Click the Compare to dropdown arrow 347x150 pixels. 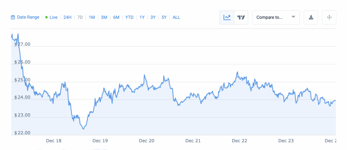pos(293,17)
